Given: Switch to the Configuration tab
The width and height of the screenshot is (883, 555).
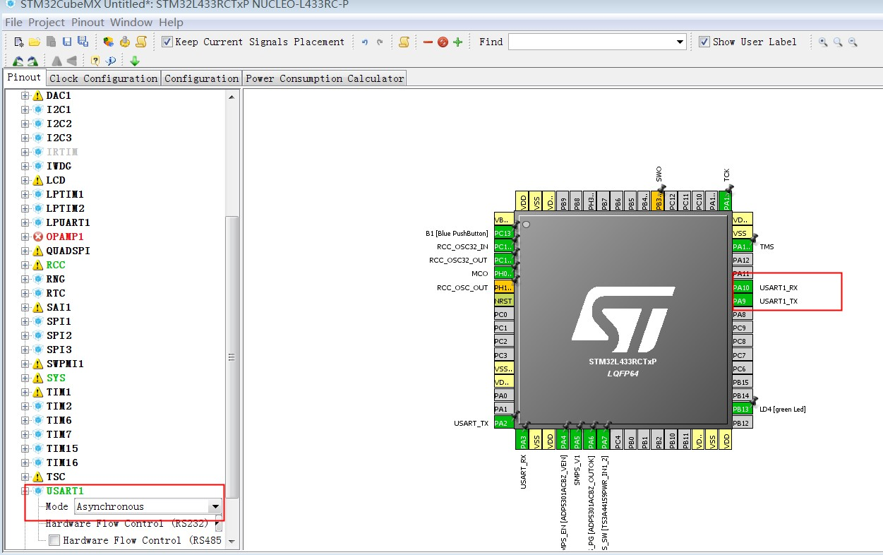Looking at the screenshot, I should 202,78.
